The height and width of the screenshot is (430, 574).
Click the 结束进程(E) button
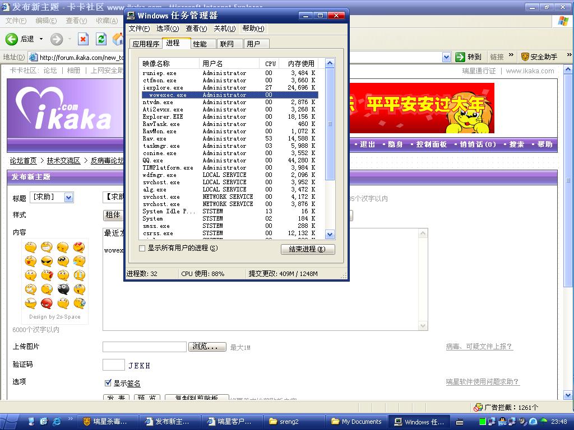(x=308, y=249)
